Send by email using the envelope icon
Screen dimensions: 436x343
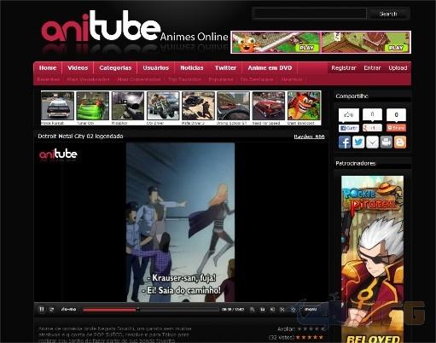(372, 142)
